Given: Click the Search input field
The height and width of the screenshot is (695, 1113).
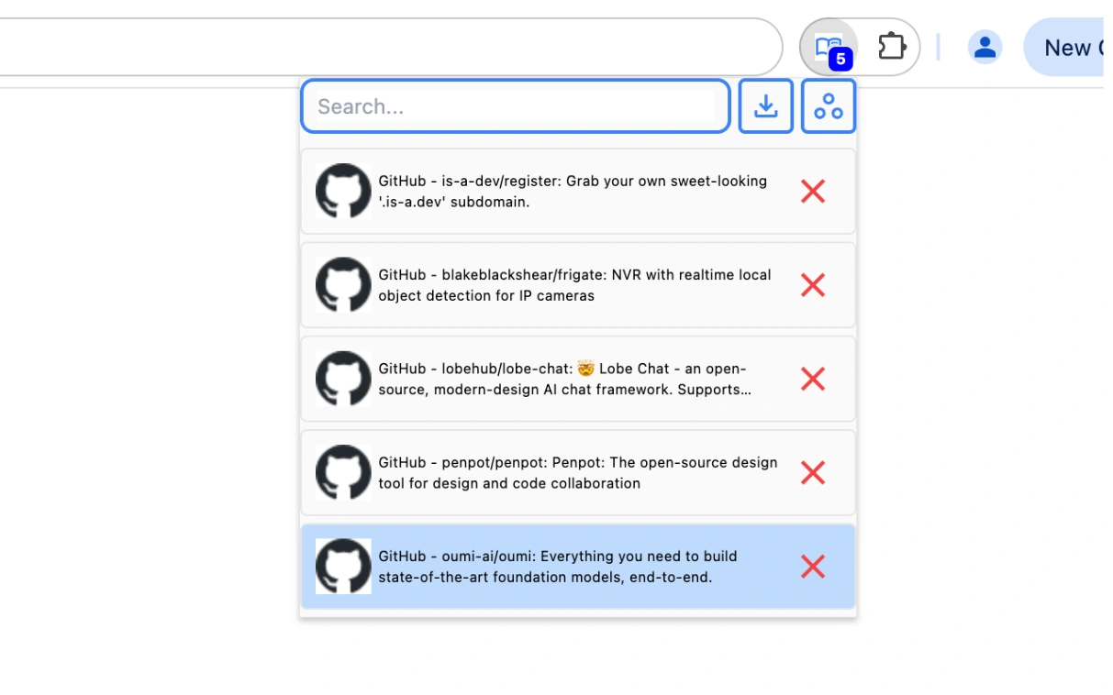Looking at the screenshot, I should [x=516, y=106].
